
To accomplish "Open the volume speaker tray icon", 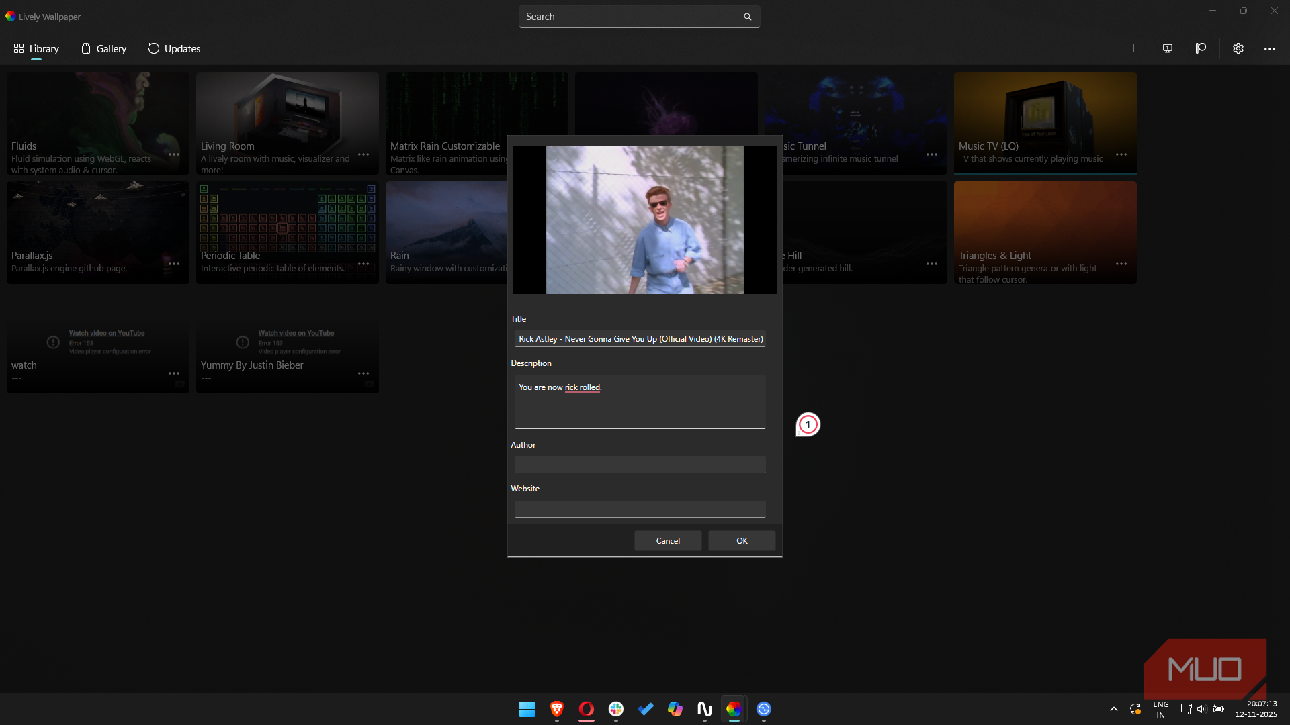I will click(1202, 709).
